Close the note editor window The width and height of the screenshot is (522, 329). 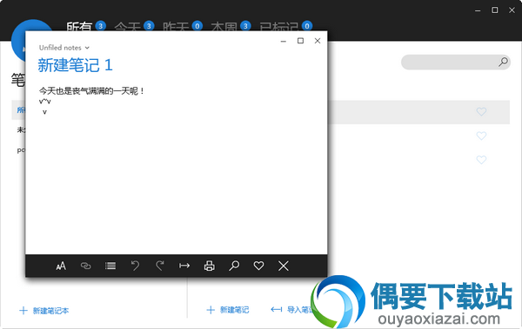pyautogui.click(x=318, y=41)
